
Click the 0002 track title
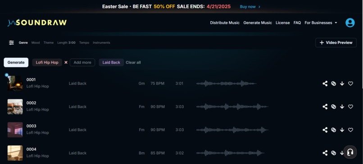click(31, 103)
